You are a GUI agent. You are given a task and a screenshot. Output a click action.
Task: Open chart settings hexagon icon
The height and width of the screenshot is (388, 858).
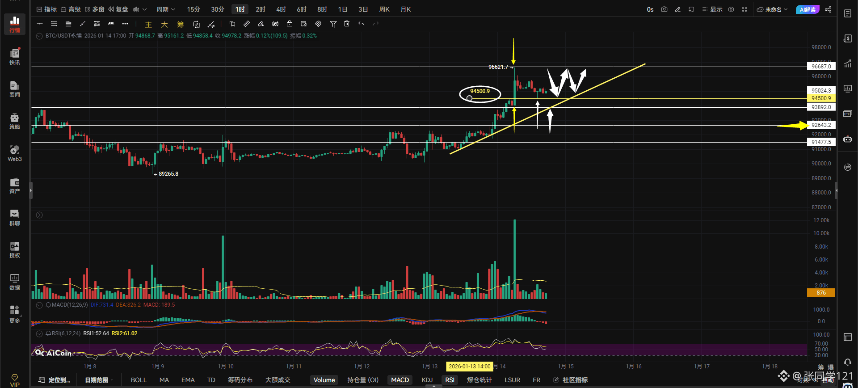[x=731, y=9]
